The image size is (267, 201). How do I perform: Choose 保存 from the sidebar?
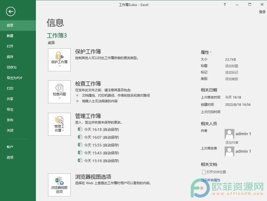pyautogui.click(x=18, y=57)
